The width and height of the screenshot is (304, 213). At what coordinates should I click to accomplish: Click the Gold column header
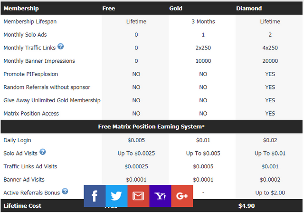[176, 8]
